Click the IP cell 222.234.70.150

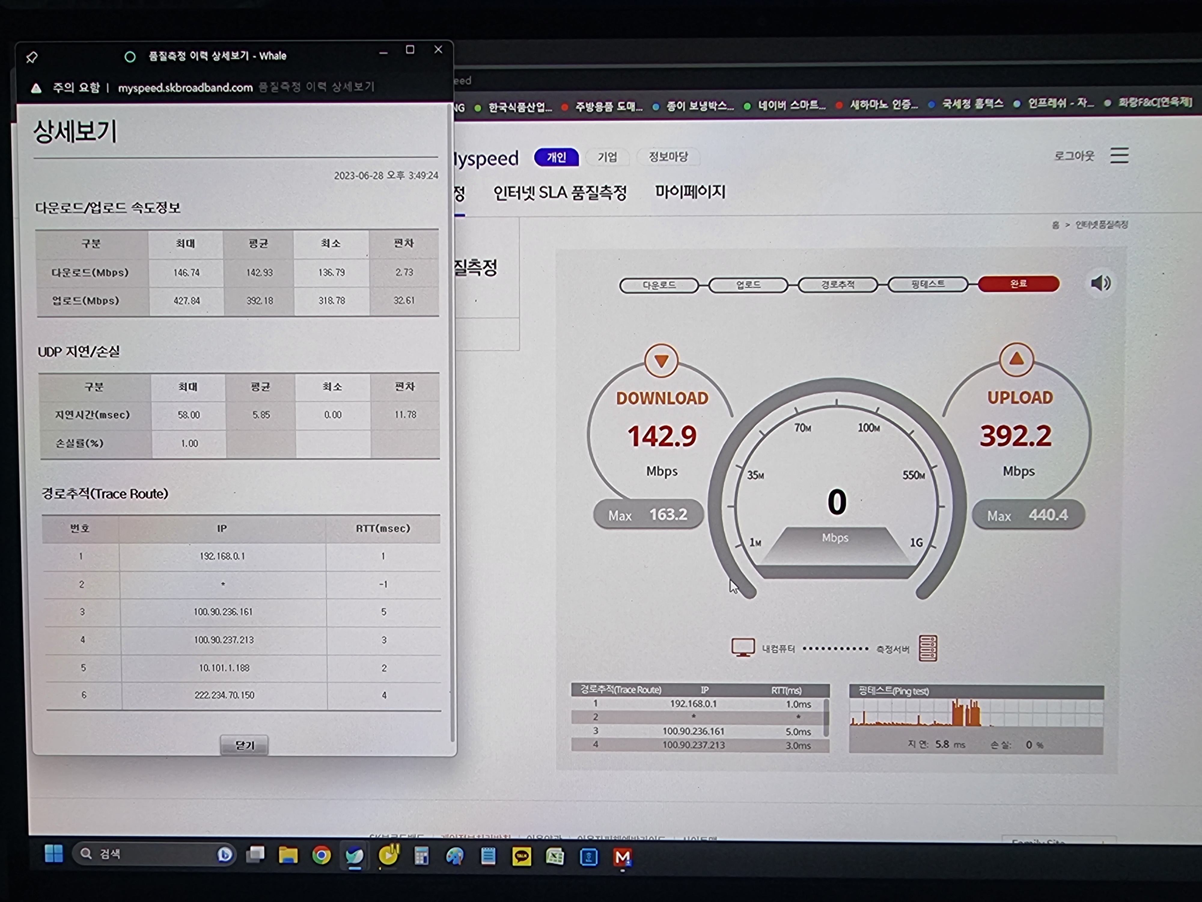click(224, 695)
